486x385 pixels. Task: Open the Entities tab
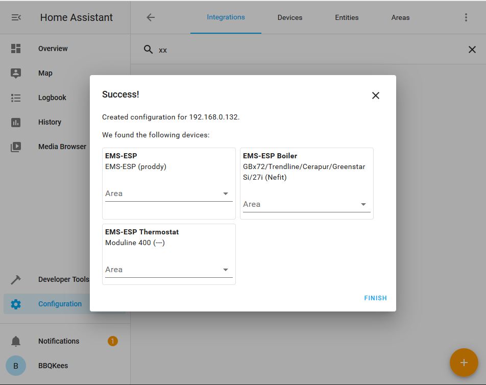point(347,17)
